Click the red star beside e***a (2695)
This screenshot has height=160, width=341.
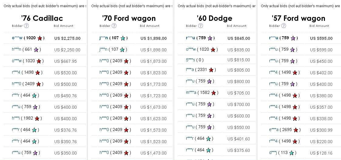(x=296, y=130)
